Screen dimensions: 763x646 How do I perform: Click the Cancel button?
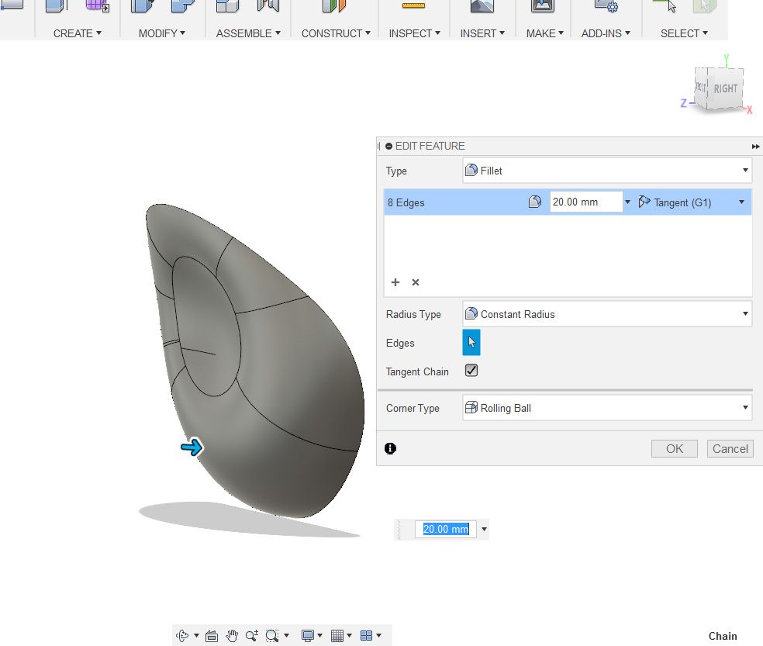(730, 448)
